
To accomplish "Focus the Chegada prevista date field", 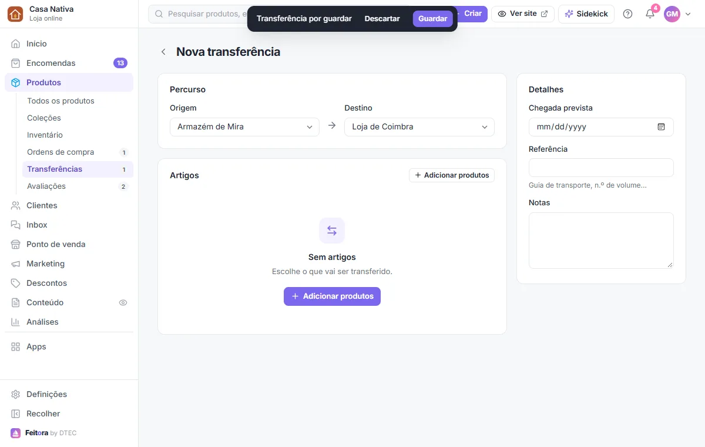I will click(x=601, y=126).
